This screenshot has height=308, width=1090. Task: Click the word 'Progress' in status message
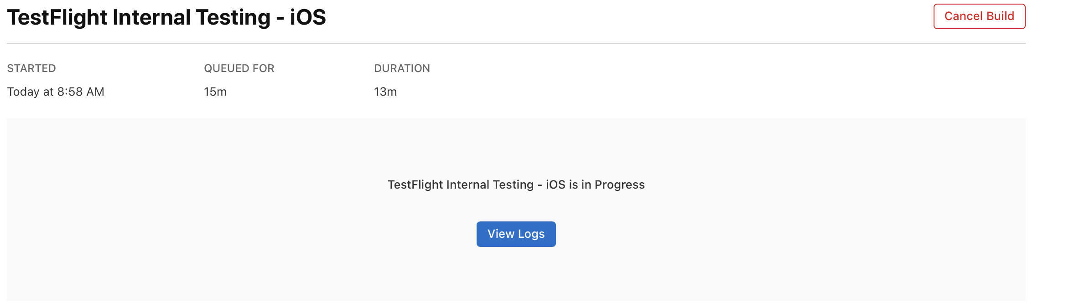coord(619,185)
